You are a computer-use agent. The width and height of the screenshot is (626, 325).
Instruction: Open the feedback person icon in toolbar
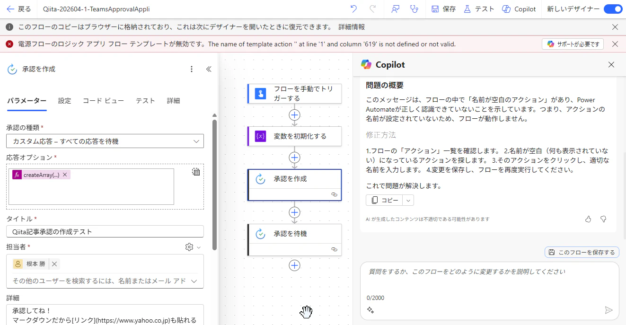point(396,9)
